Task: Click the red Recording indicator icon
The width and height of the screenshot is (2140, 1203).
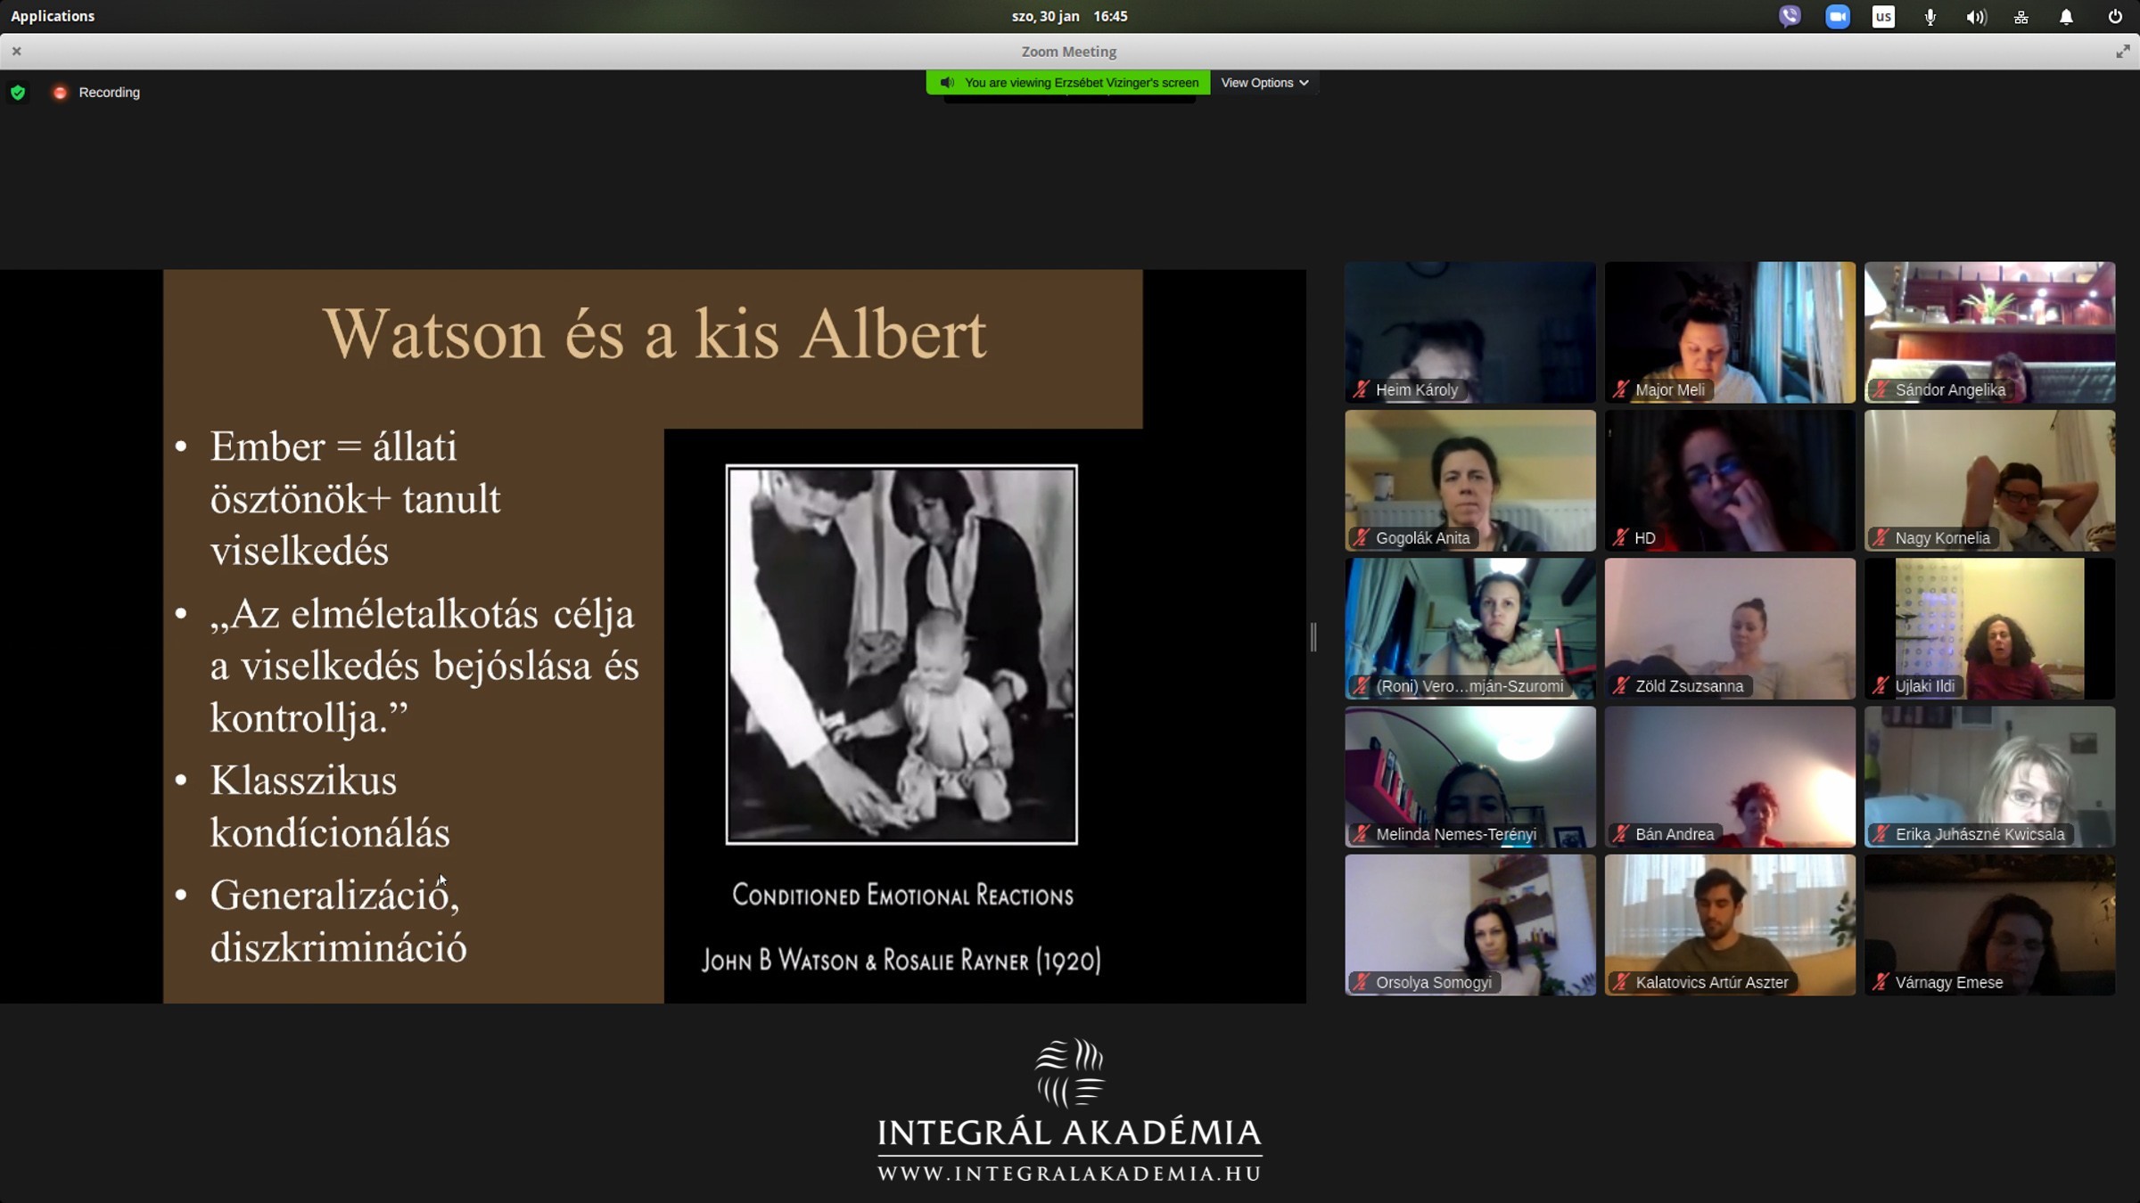Action: [x=60, y=93]
